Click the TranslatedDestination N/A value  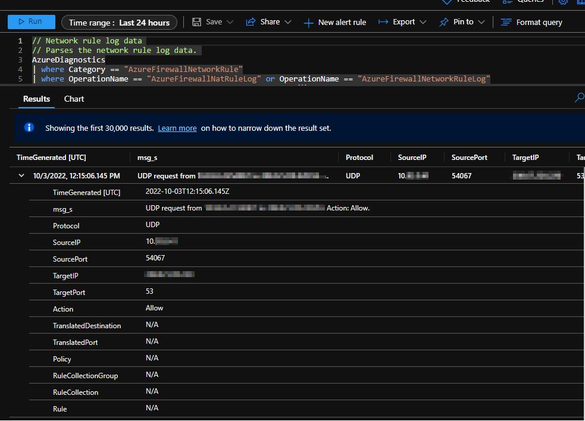(152, 325)
